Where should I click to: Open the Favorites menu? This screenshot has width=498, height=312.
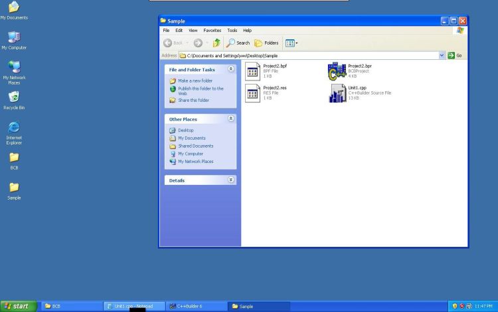tap(212, 31)
